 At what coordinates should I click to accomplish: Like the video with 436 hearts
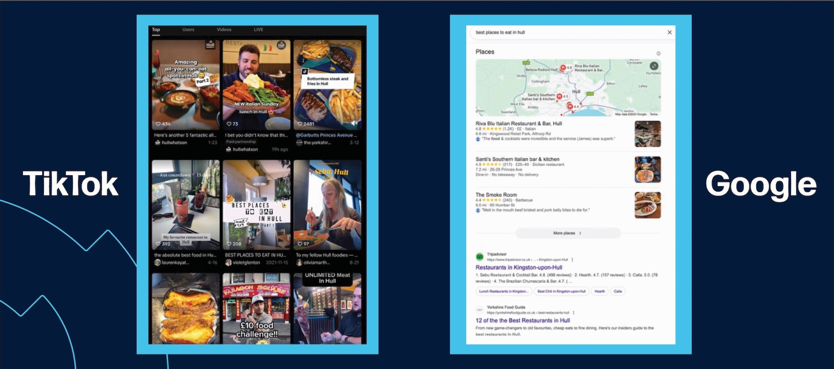click(158, 124)
